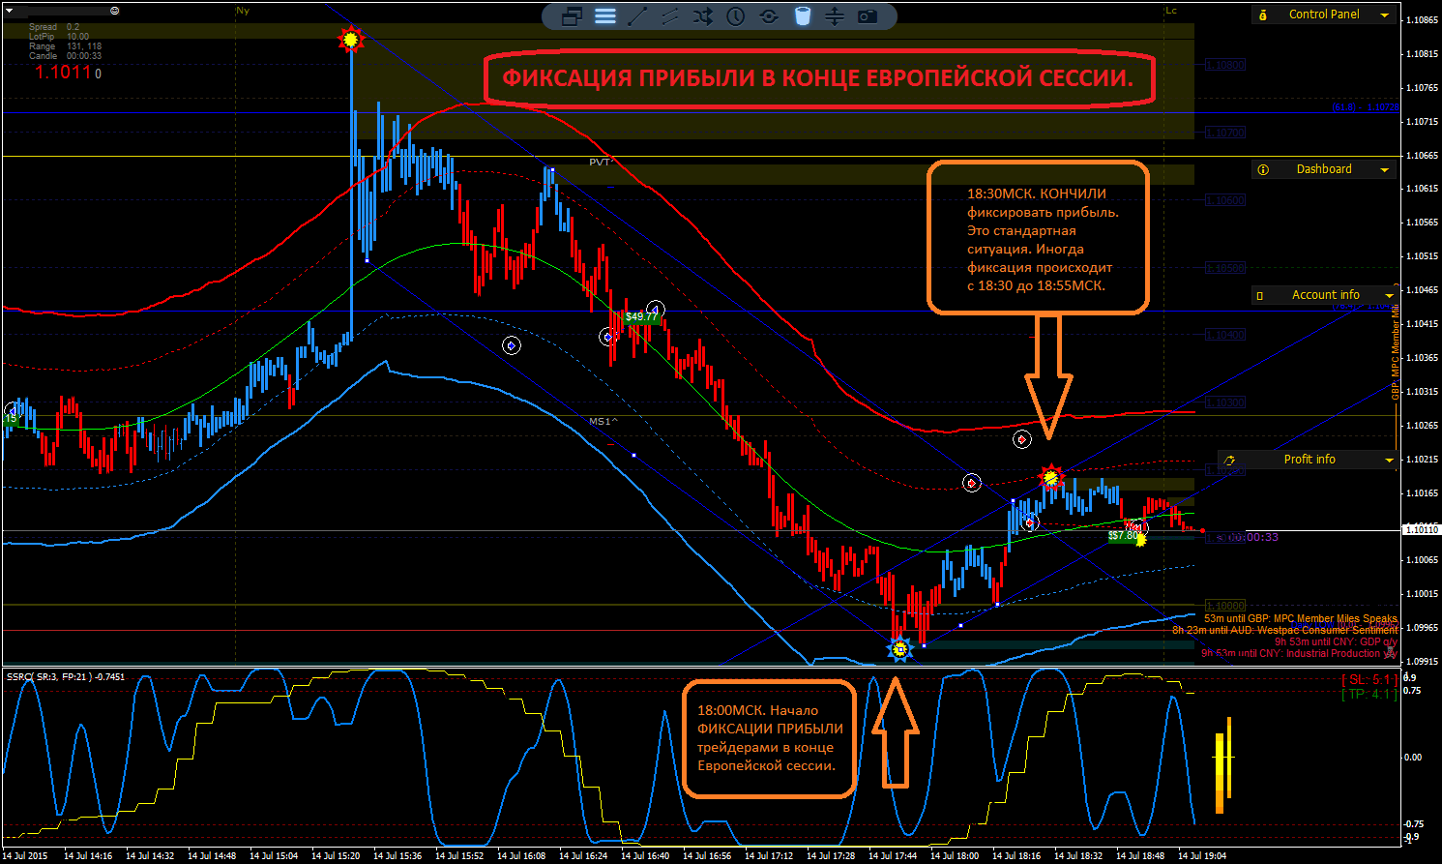Image resolution: width=1442 pixels, height=864 pixels.
Task: Click the MS1 pivot level label
Action: pyautogui.click(x=603, y=422)
